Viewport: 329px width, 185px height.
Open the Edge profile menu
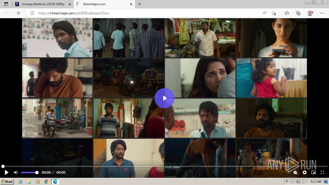pos(310,13)
